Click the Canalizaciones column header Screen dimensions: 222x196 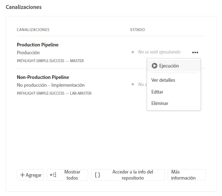click(33, 30)
